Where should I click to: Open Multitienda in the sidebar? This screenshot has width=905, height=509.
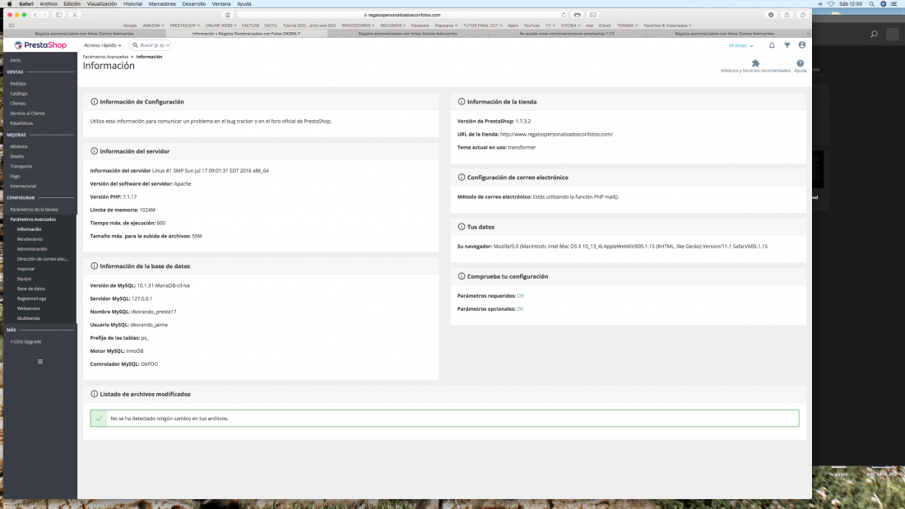click(x=28, y=318)
